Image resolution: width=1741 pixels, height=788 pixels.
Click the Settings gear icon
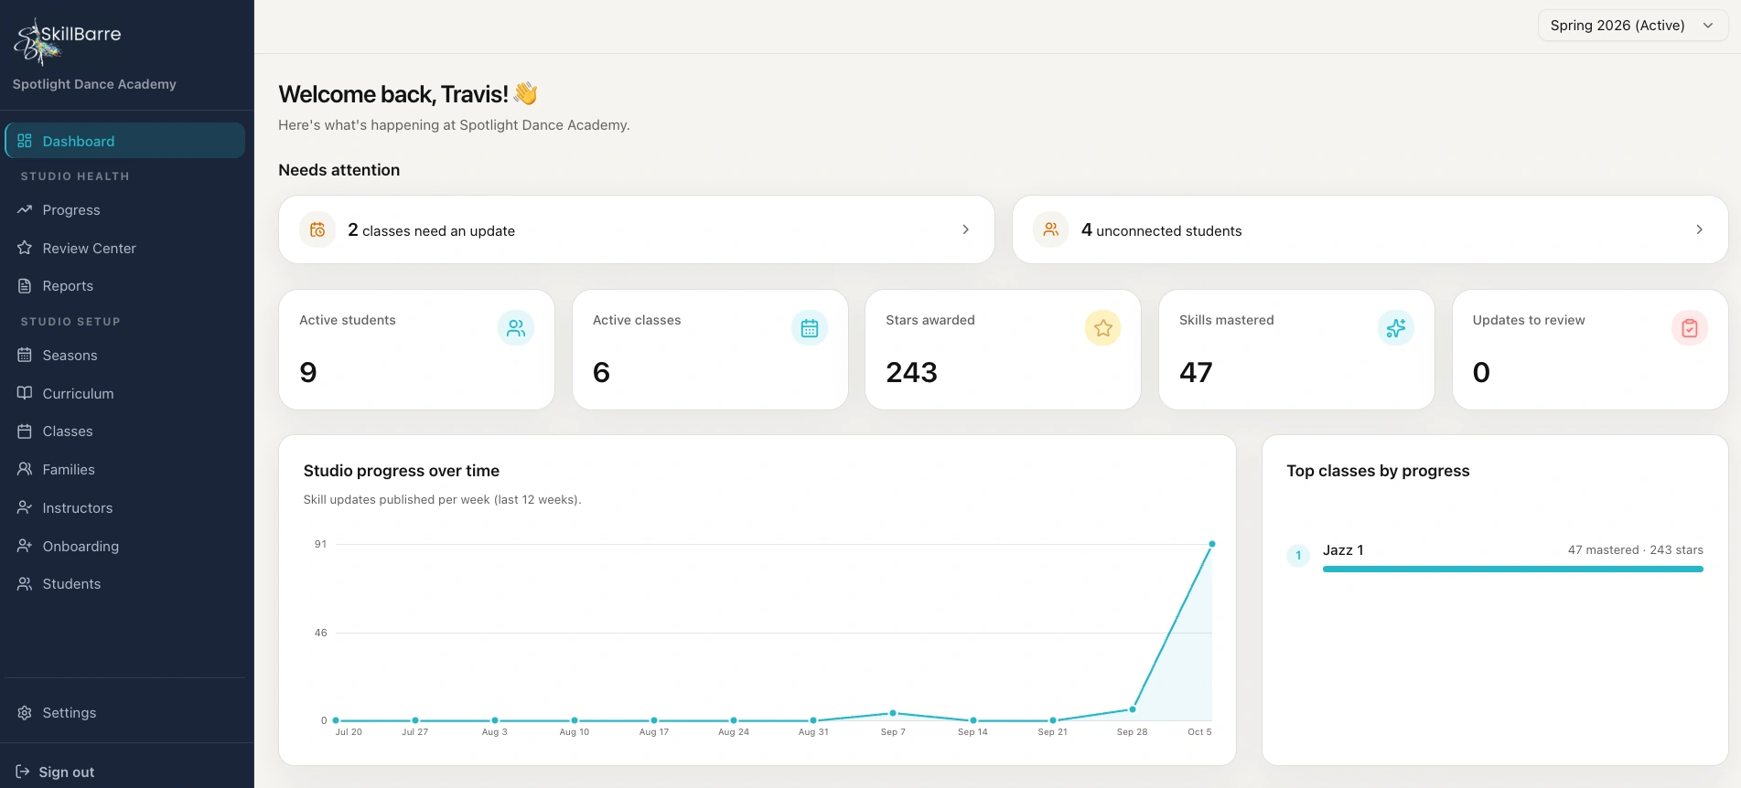[x=25, y=713]
